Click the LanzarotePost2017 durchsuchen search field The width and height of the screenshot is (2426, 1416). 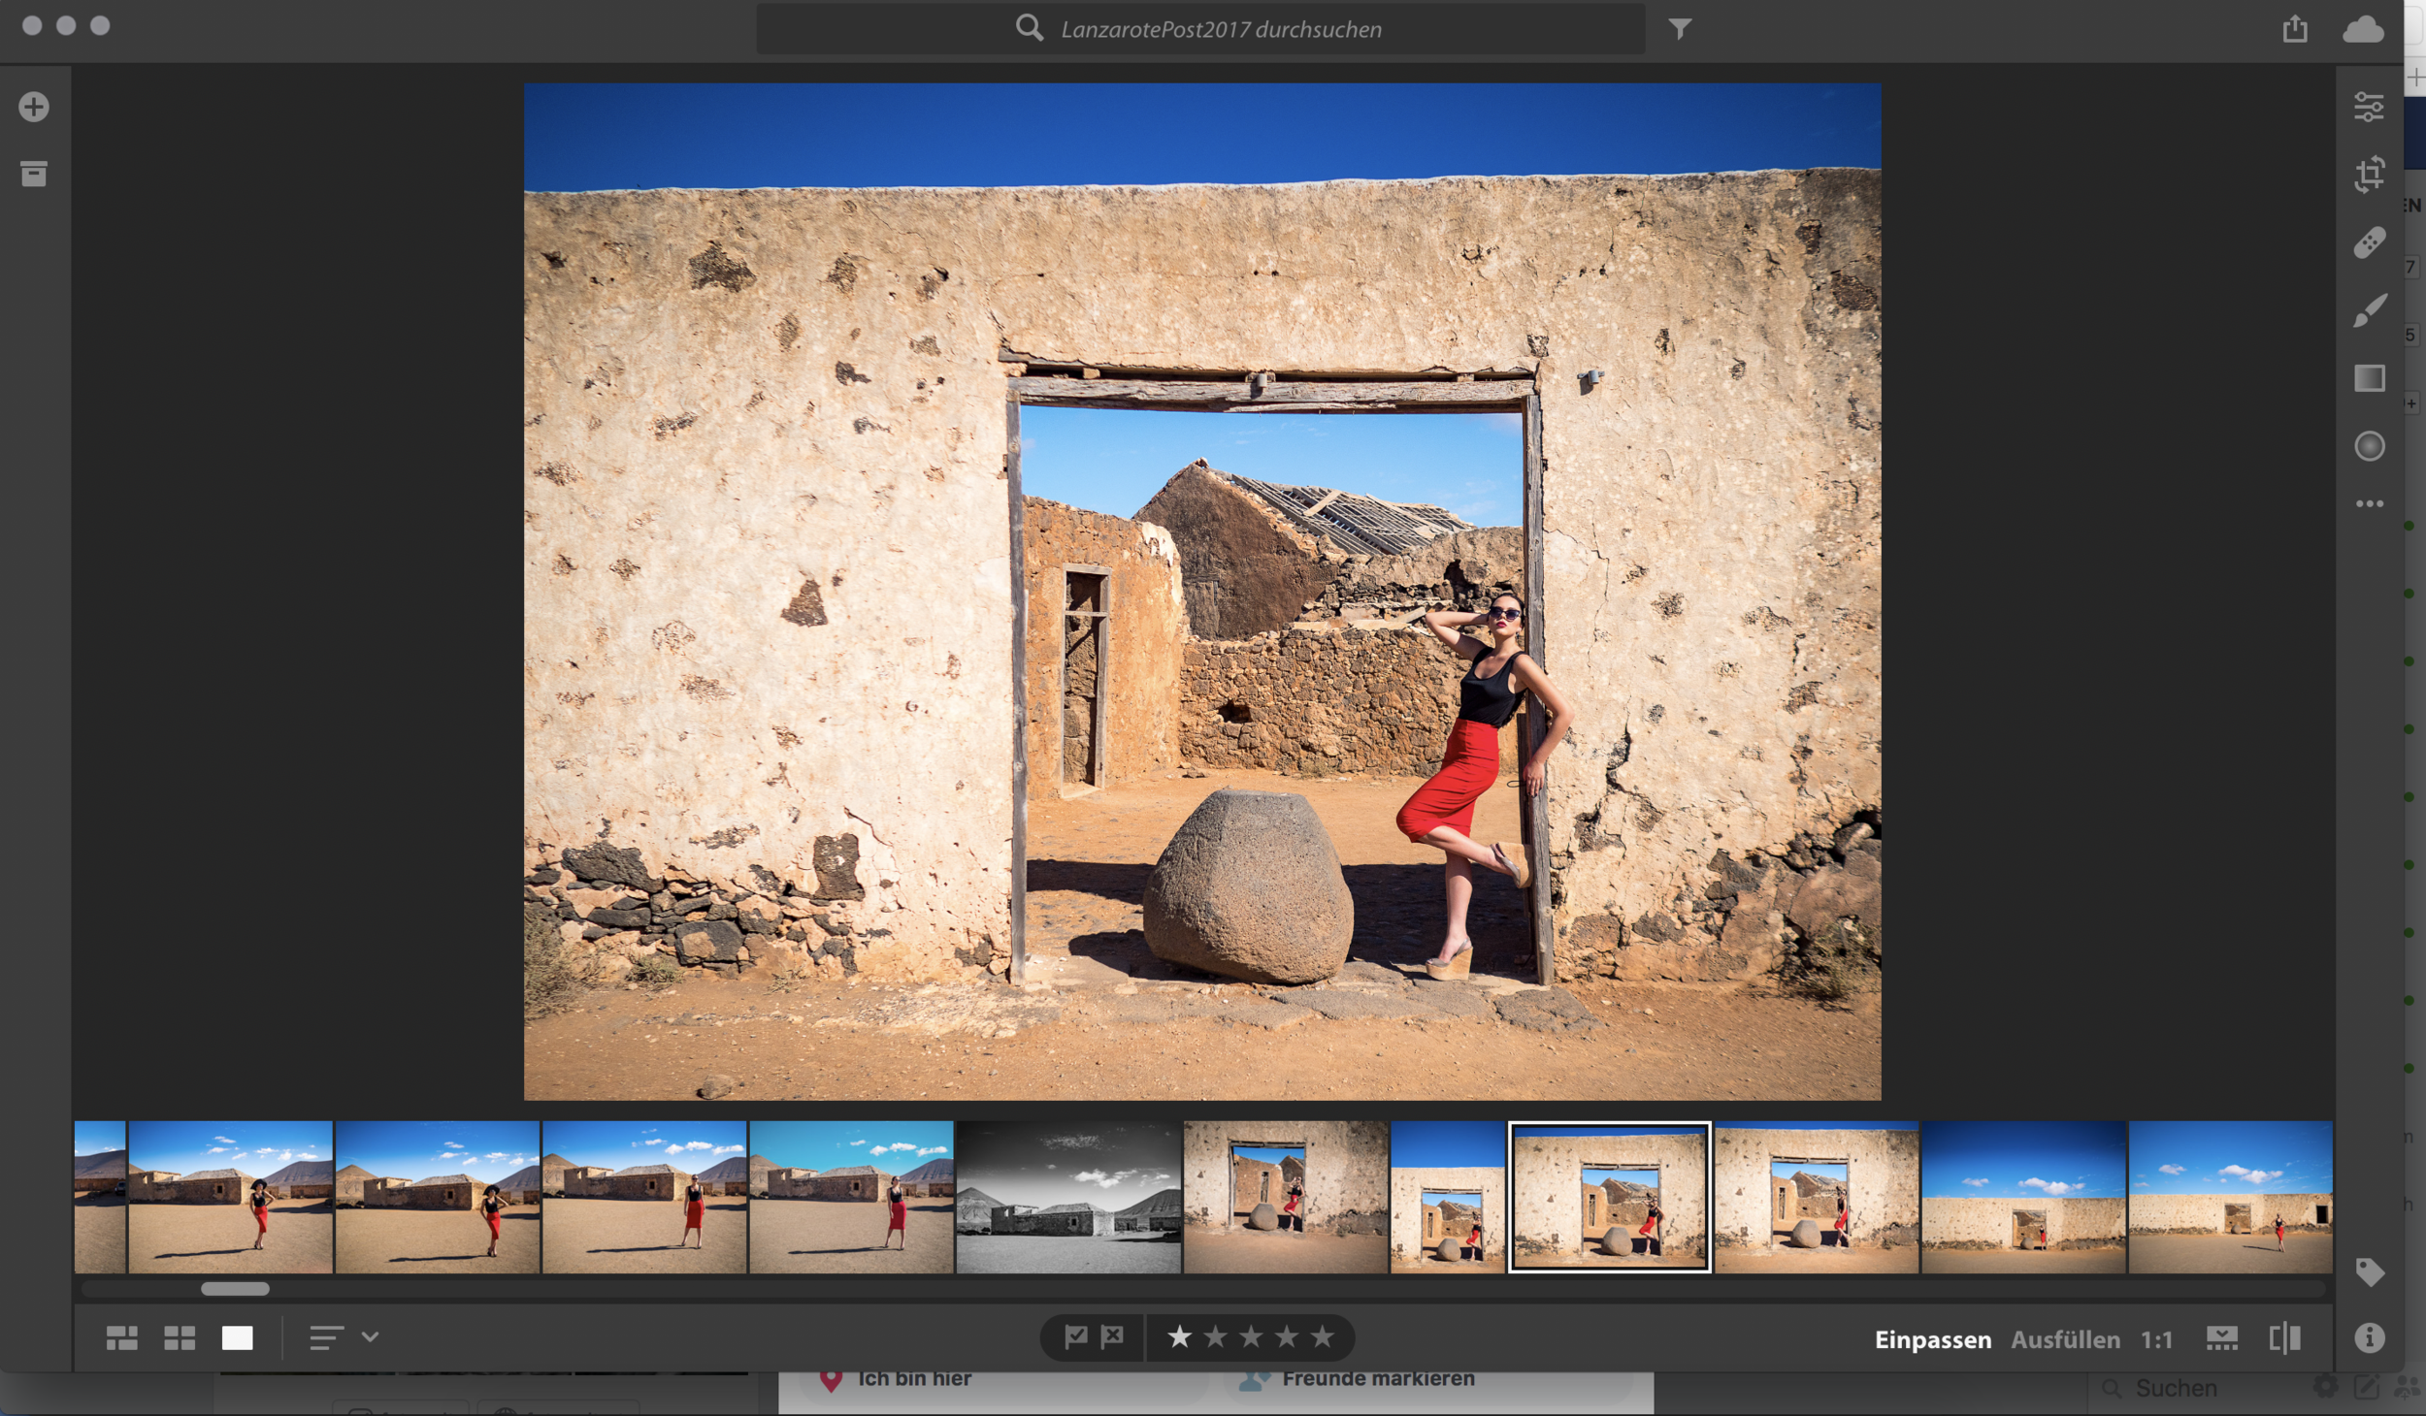tap(1200, 29)
